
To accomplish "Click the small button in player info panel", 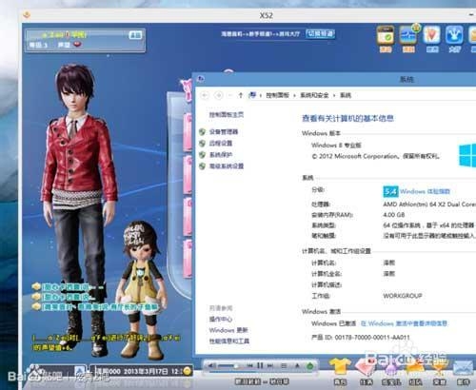I will tap(135, 34).
